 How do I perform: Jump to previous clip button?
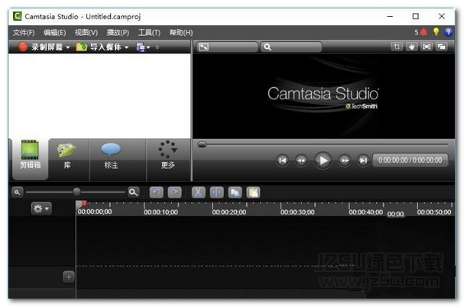click(x=282, y=160)
